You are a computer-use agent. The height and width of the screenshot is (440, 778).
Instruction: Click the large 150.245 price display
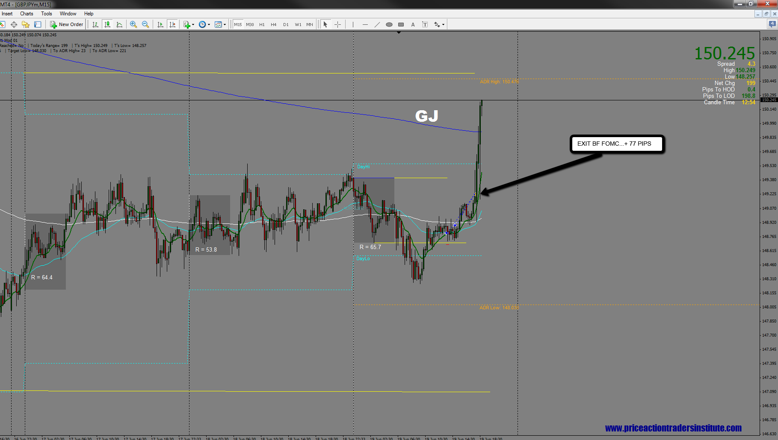[x=725, y=53]
